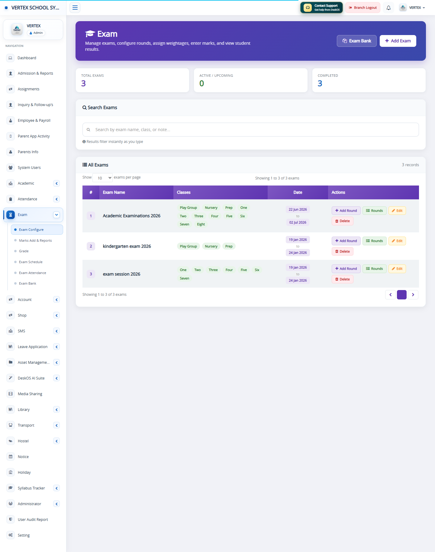
Task: Click the Parents Info icon
Action: tap(11, 152)
